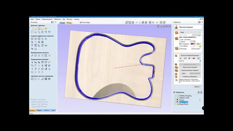Click the Undo arrow icon in file actions
Image resolution: width=233 pixels, height=131 pixels.
coord(46,32)
